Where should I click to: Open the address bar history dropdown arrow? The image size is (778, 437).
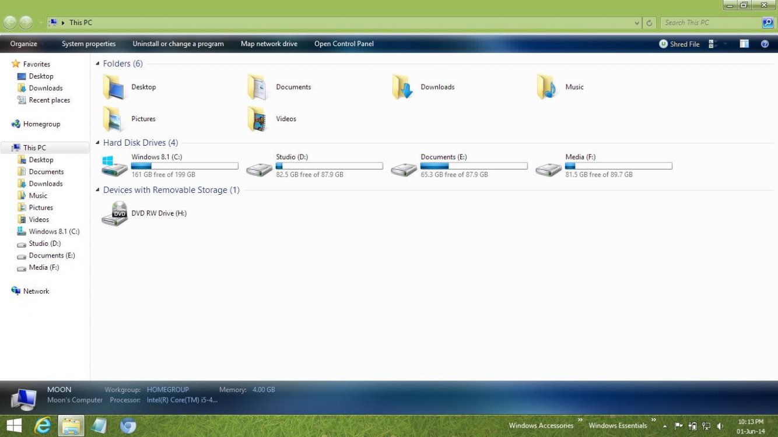point(637,23)
